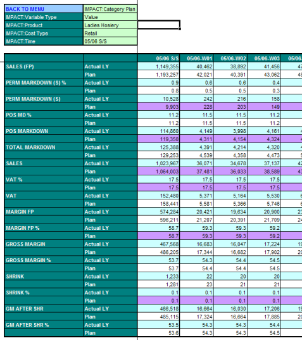Select purple W03 cell 38,589
The image size is (302, 340).
pos(264,172)
